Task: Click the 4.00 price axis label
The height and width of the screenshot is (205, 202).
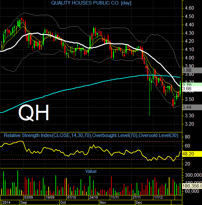Action: point(189,58)
